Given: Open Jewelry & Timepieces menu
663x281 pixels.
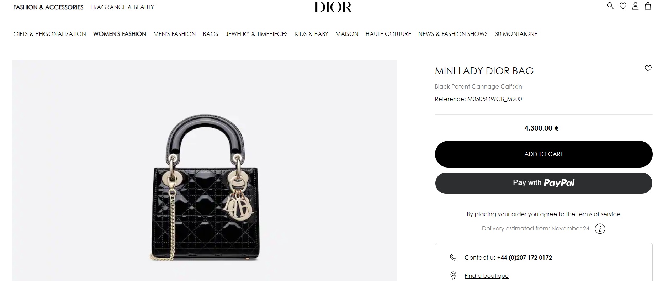Looking at the screenshot, I should (x=256, y=34).
